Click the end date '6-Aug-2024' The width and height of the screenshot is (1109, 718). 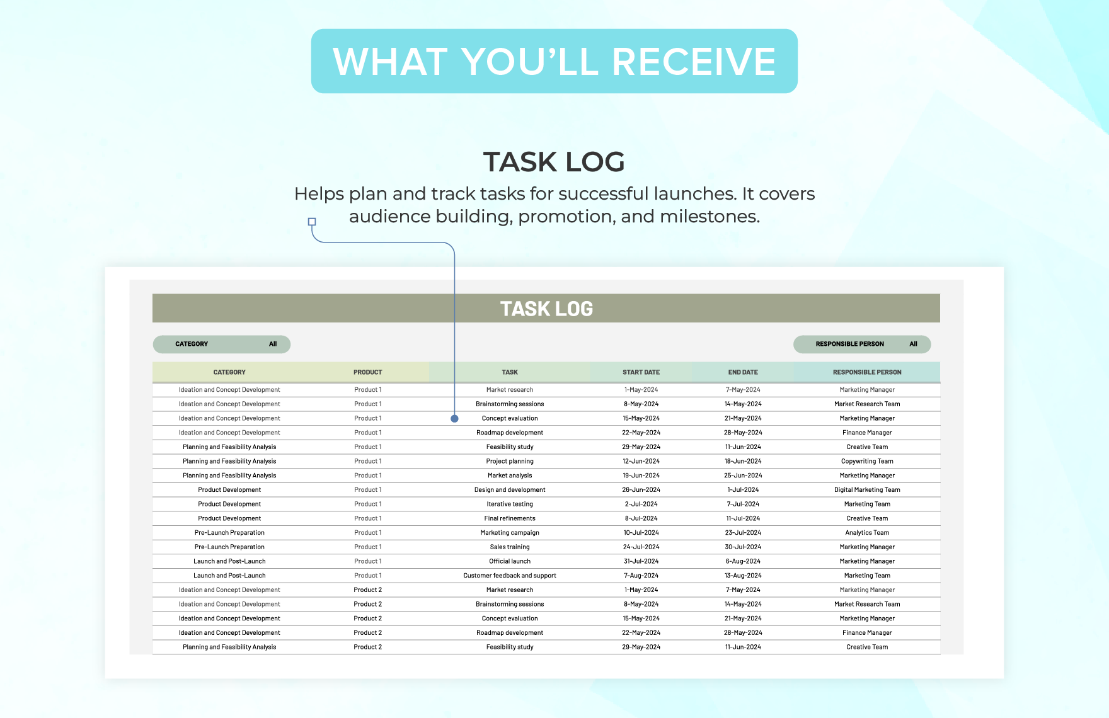click(743, 561)
